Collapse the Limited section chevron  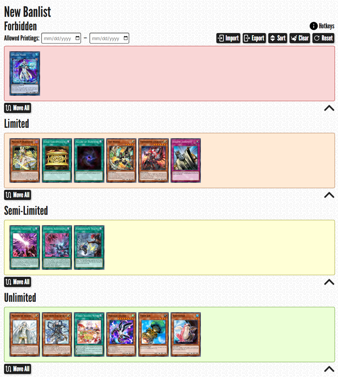pos(329,195)
